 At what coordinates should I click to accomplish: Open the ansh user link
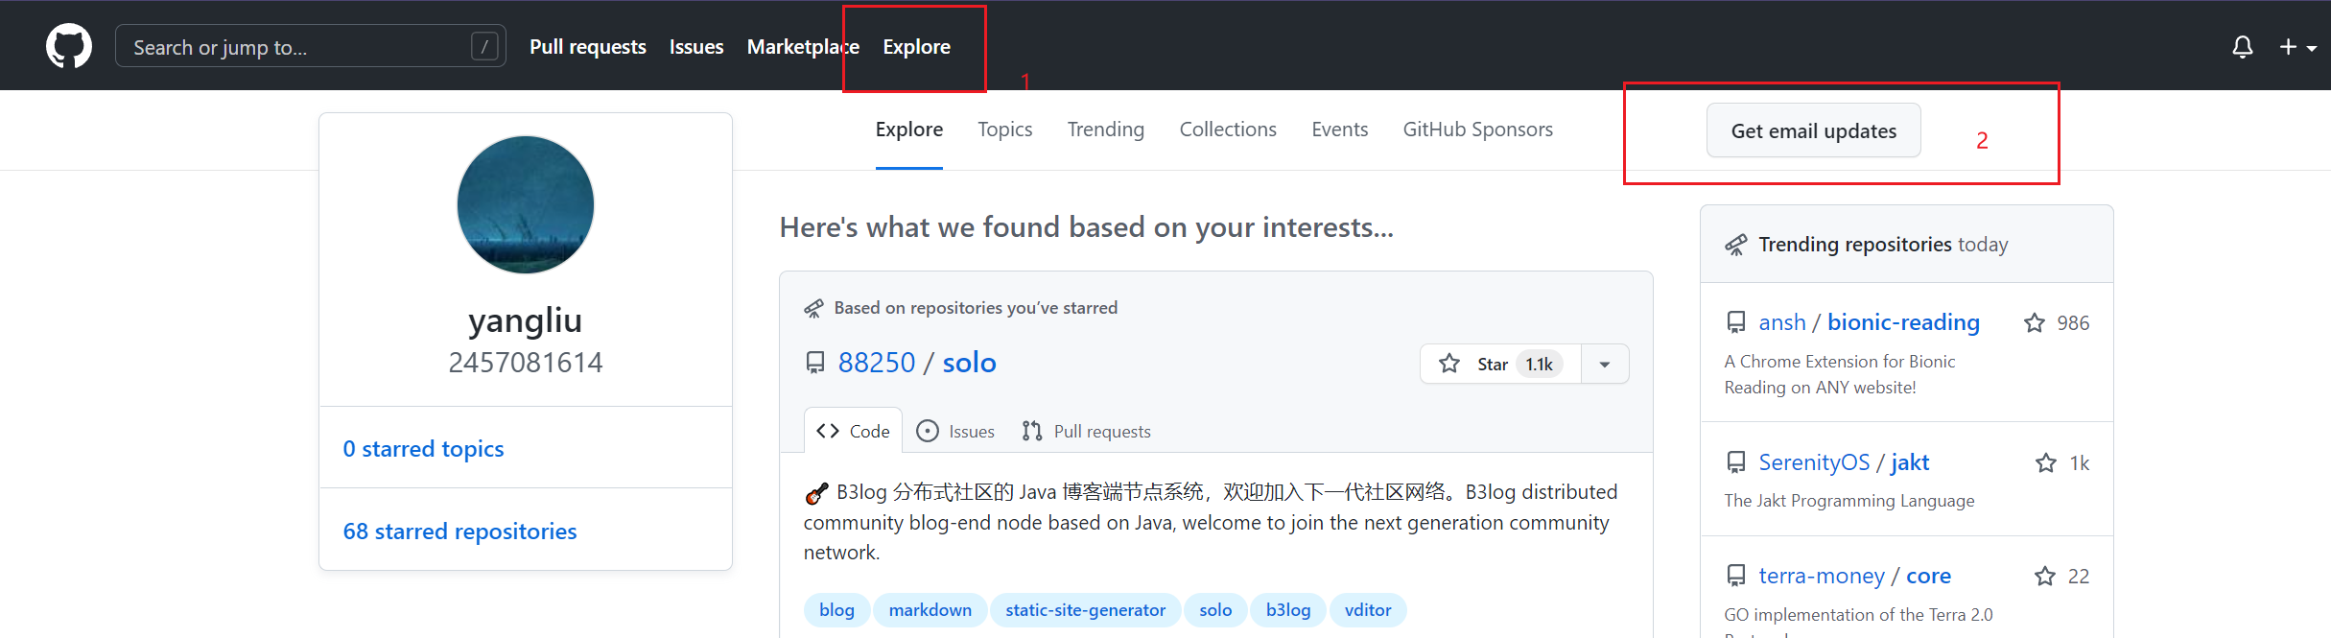click(x=1782, y=322)
